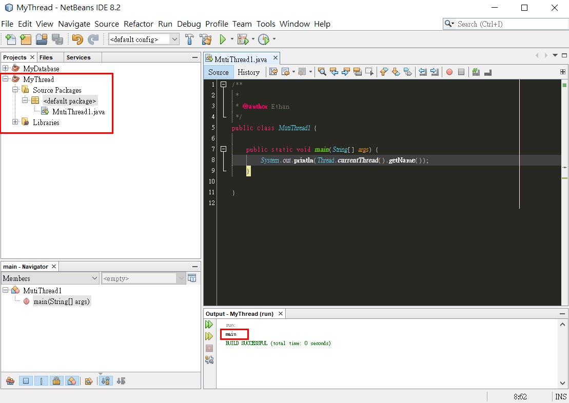
Task: Close the MutiThread1.java editor tab
Action: click(x=276, y=57)
